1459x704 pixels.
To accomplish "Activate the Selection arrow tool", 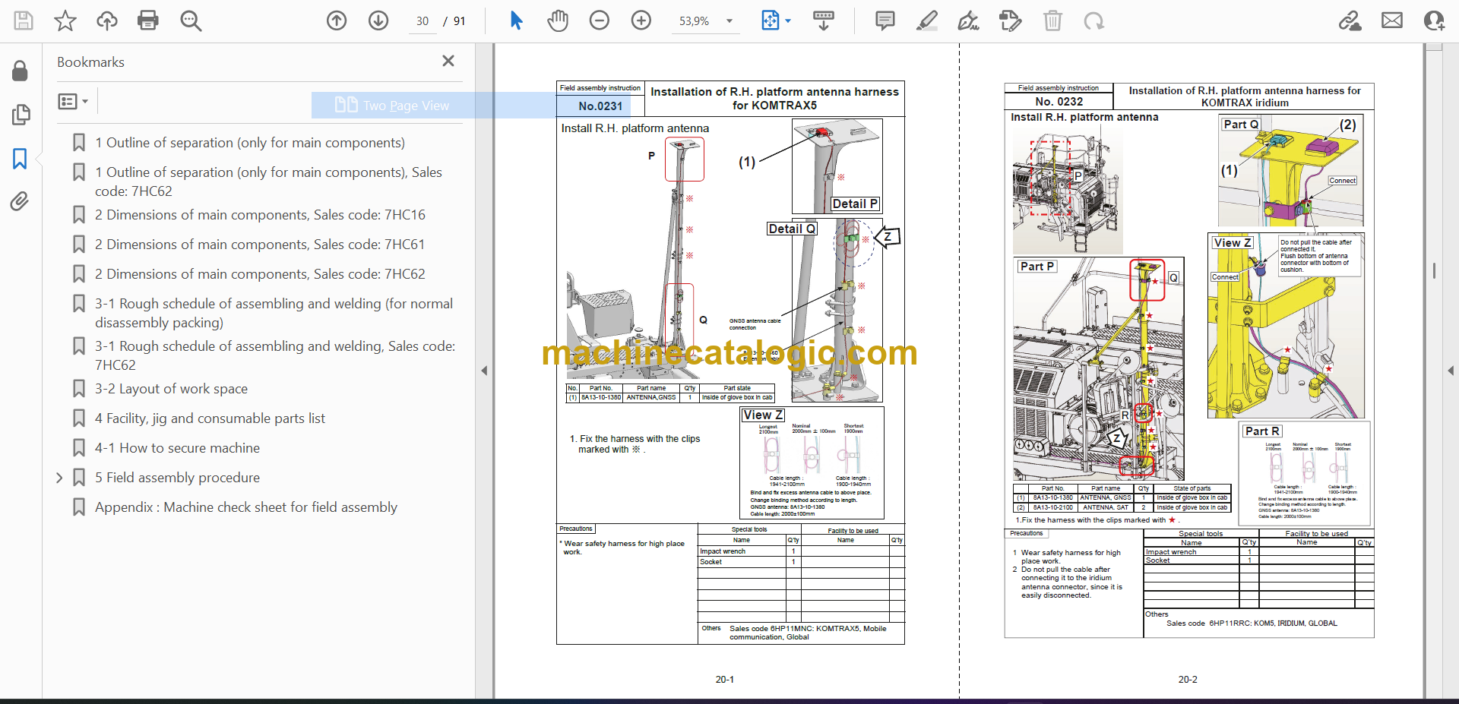I will pos(516,21).
